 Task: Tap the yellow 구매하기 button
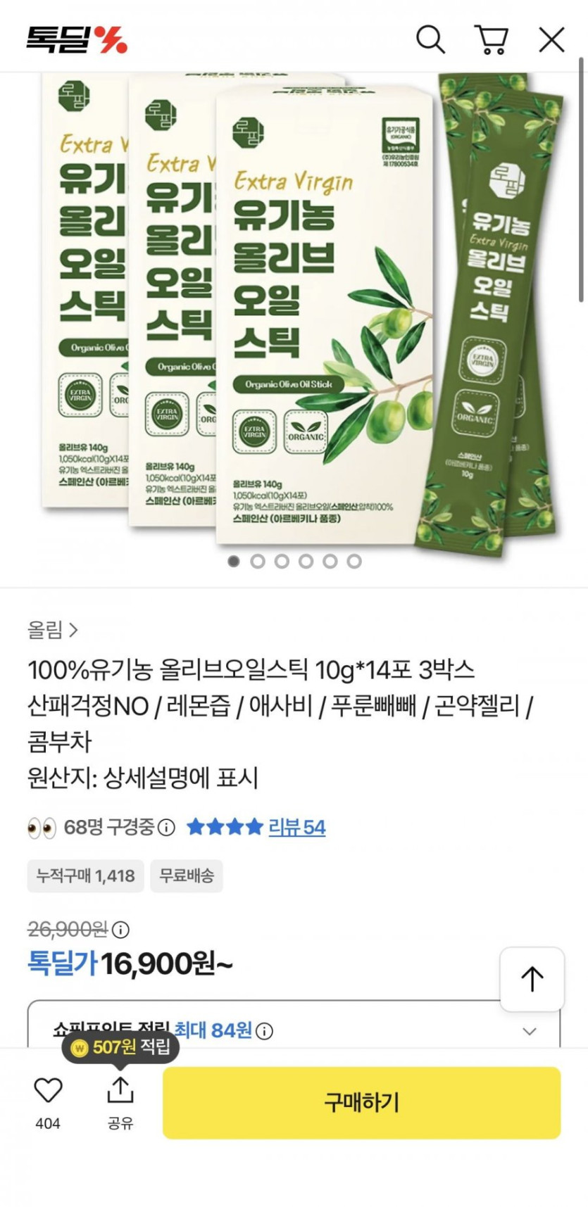(x=361, y=1102)
